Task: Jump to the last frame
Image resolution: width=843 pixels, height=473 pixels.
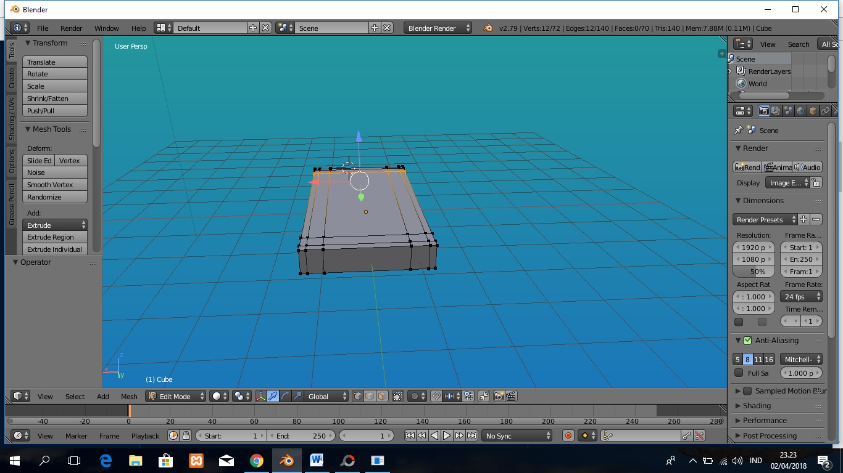Action: [x=471, y=435]
